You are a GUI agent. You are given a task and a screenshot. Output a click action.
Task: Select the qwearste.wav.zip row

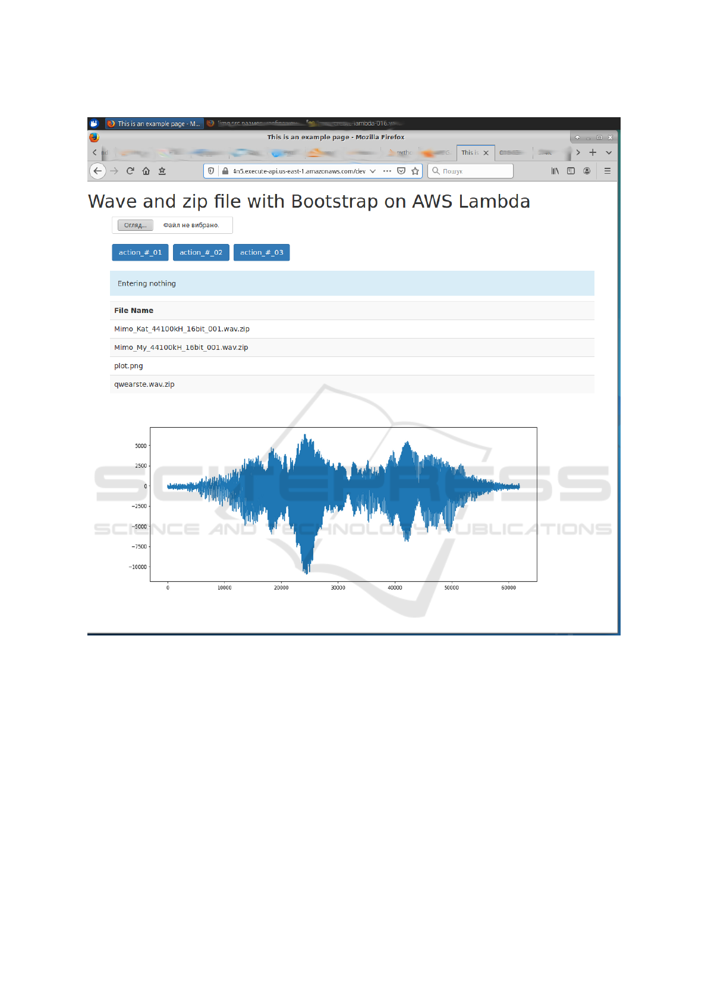click(x=352, y=384)
